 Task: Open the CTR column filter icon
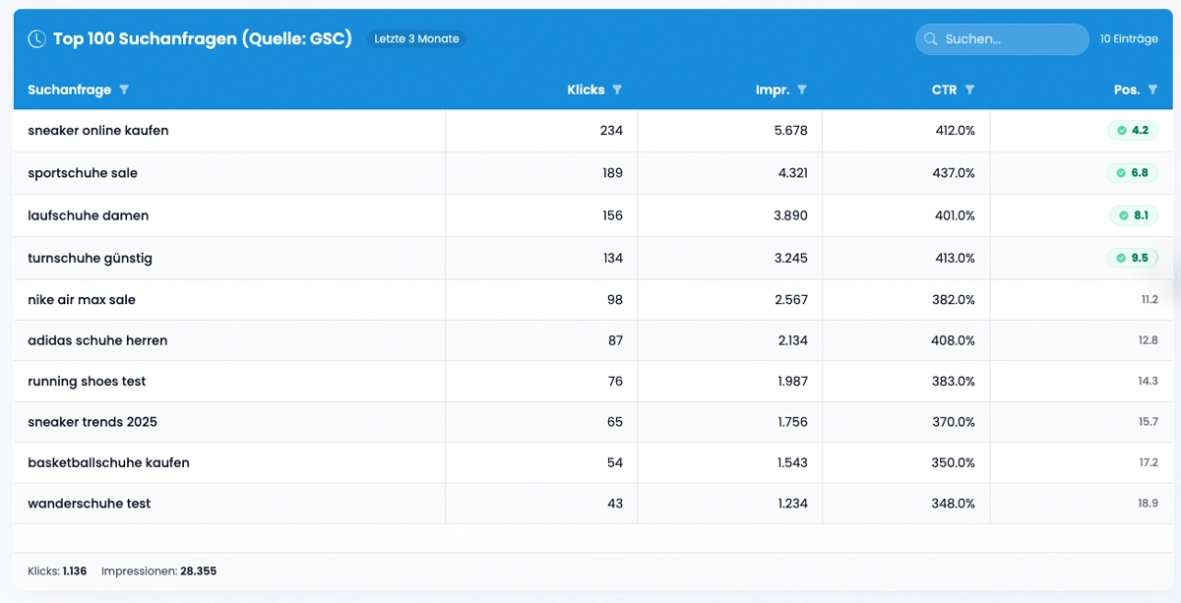pyautogui.click(x=969, y=90)
